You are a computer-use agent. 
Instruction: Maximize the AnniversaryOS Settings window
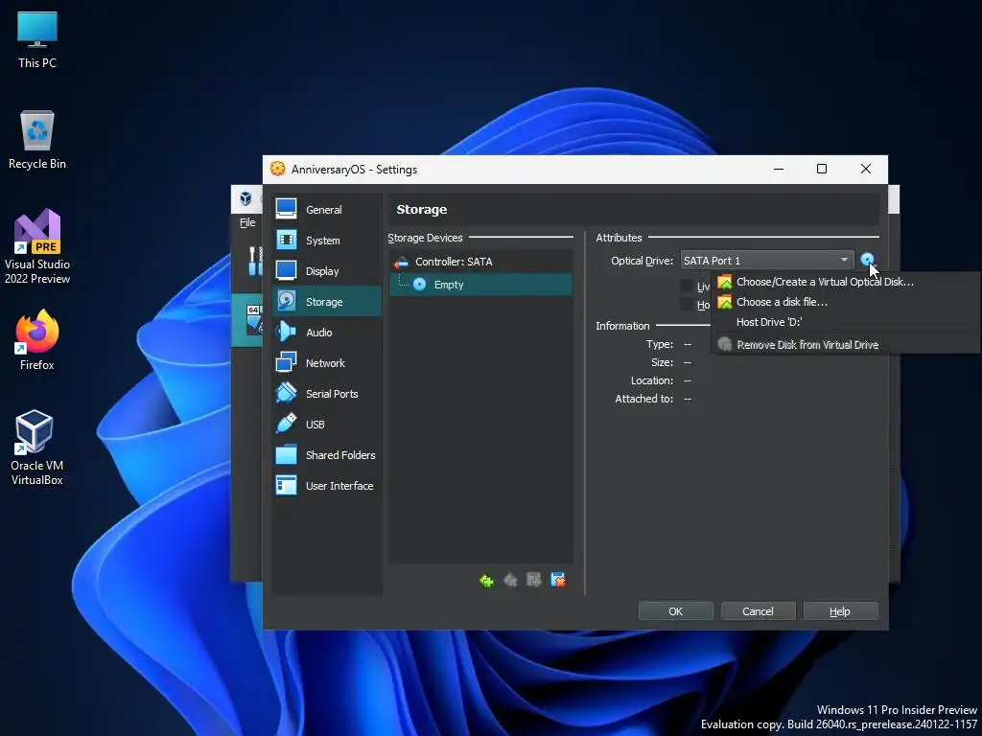coord(822,169)
